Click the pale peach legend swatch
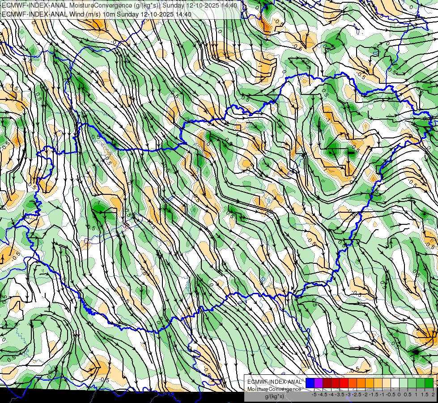The image size is (438, 403). tap(387, 383)
